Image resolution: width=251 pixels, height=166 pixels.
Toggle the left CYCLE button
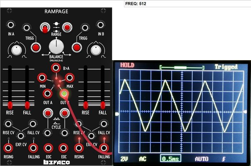coord(48,113)
